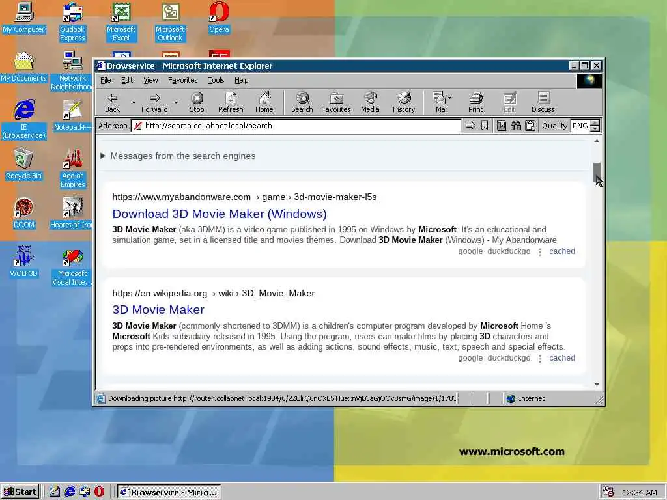Select the Opera desktop icon
The height and width of the screenshot is (500, 667).
(x=219, y=18)
